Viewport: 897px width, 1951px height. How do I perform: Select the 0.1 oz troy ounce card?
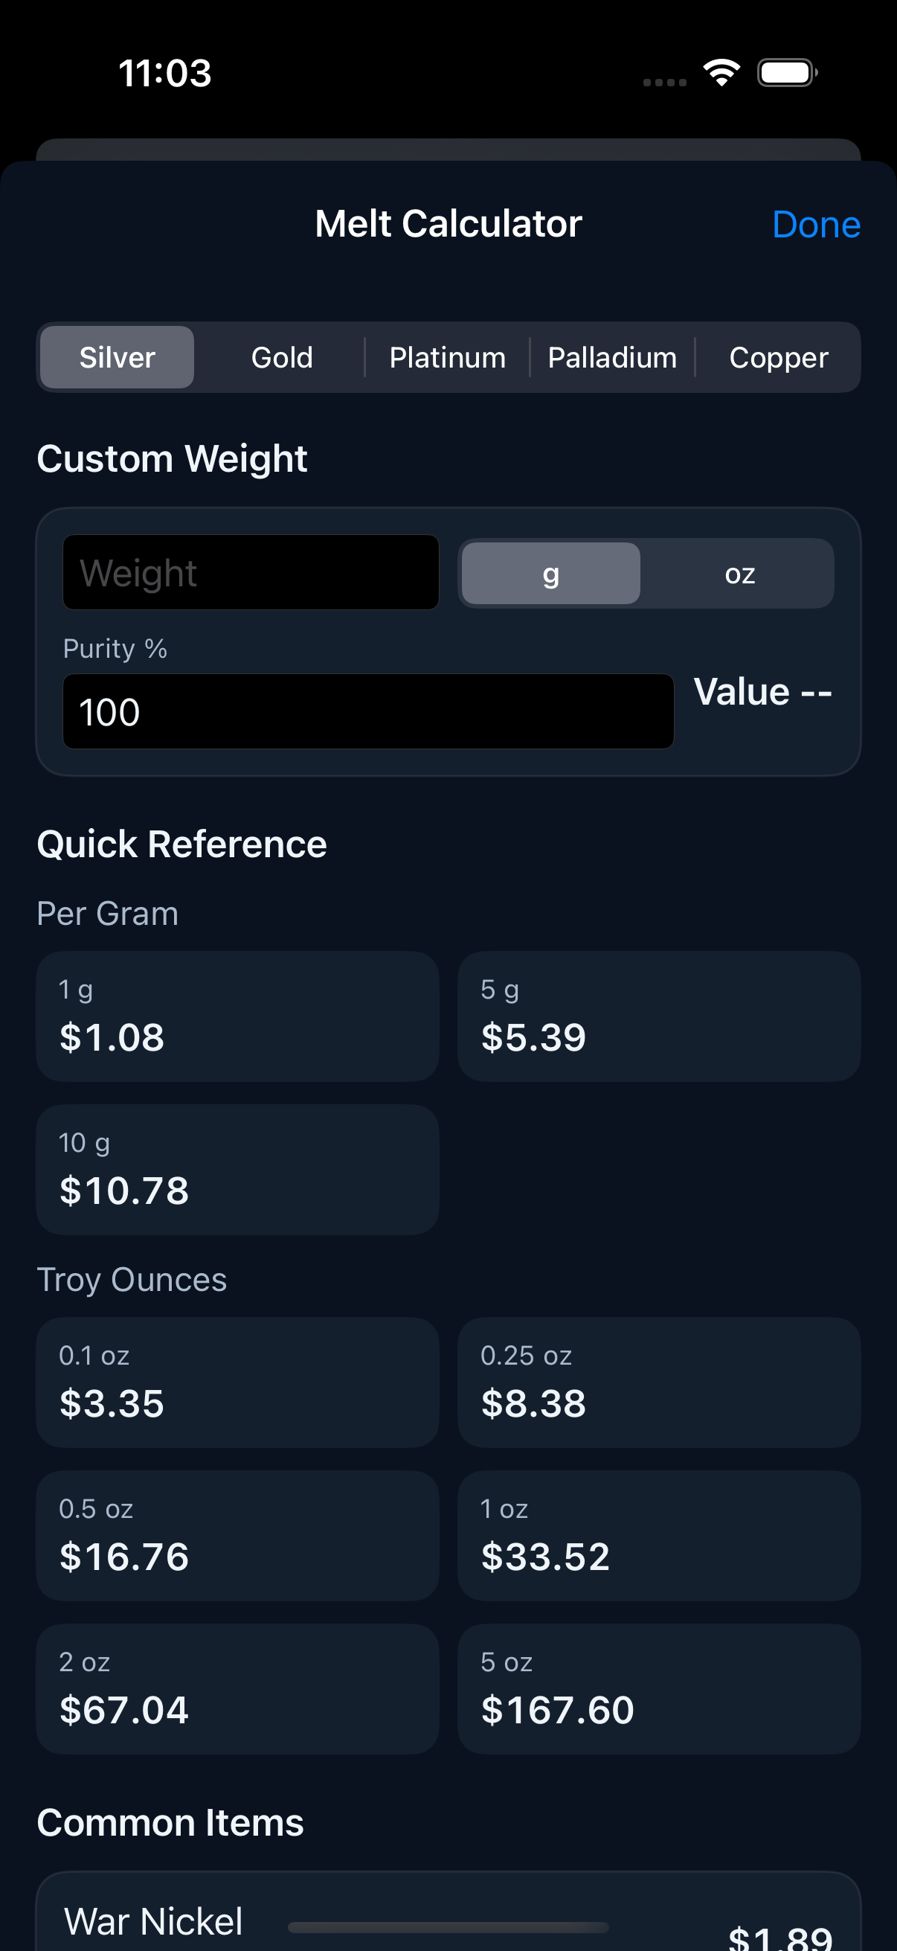[x=237, y=1383]
